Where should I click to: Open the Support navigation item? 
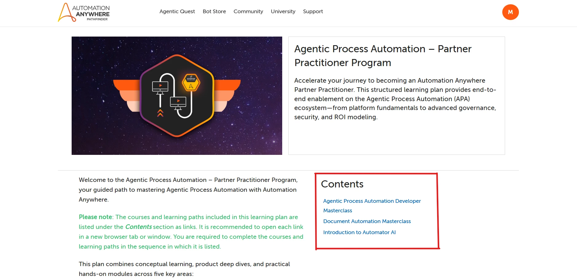313,11
